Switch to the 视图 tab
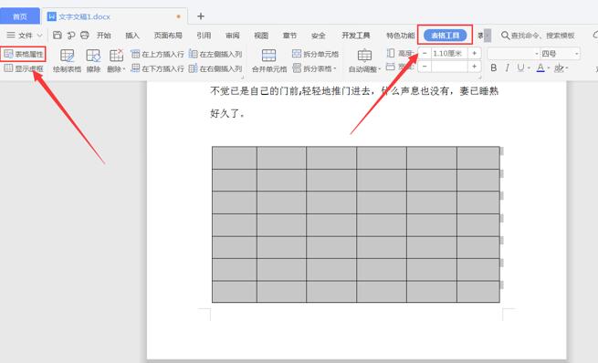Screen dimensions: 598x363 point(261,36)
